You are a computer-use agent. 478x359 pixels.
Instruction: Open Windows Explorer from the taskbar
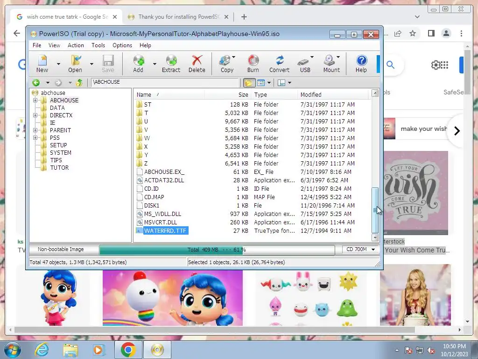point(70,350)
